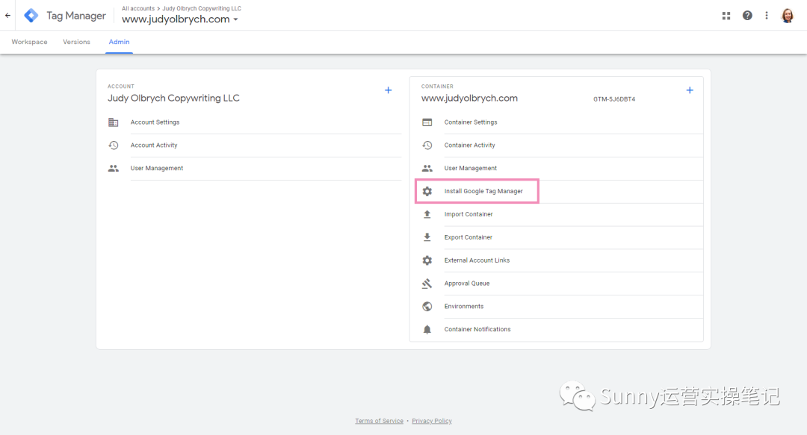Image resolution: width=807 pixels, height=435 pixels.
Task: Click the All accounts breadcrumb
Action: click(x=138, y=9)
